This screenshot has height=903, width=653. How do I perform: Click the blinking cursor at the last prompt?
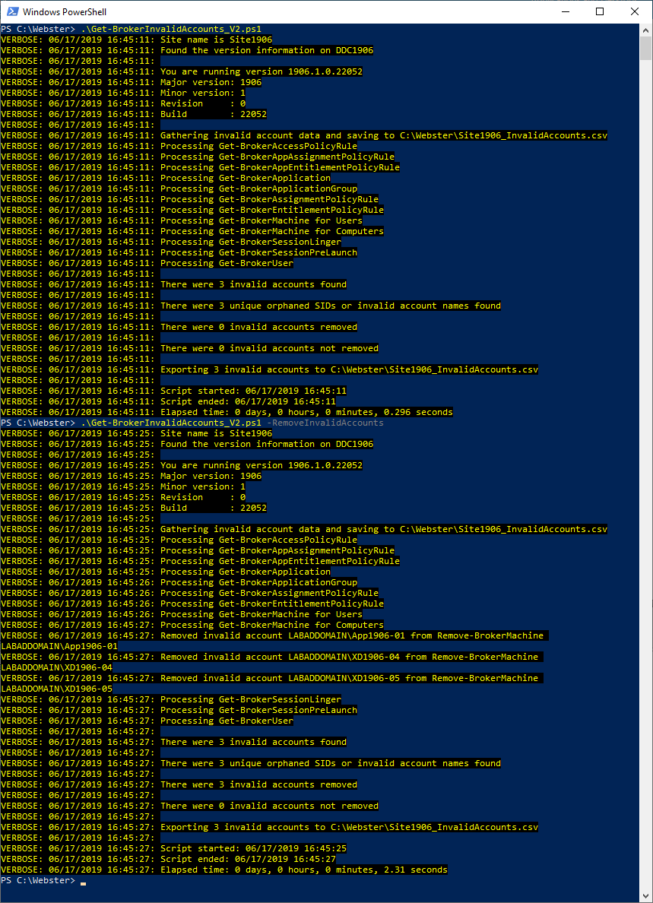(83, 882)
